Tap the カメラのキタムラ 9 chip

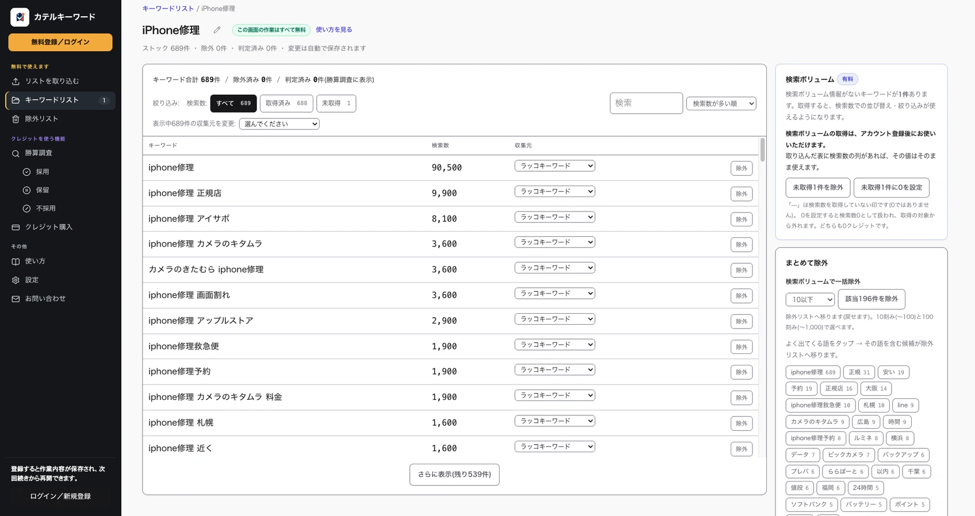(x=817, y=422)
